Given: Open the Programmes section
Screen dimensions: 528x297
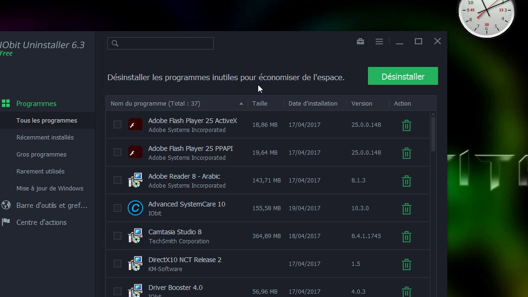Looking at the screenshot, I should click(x=36, y=104).
